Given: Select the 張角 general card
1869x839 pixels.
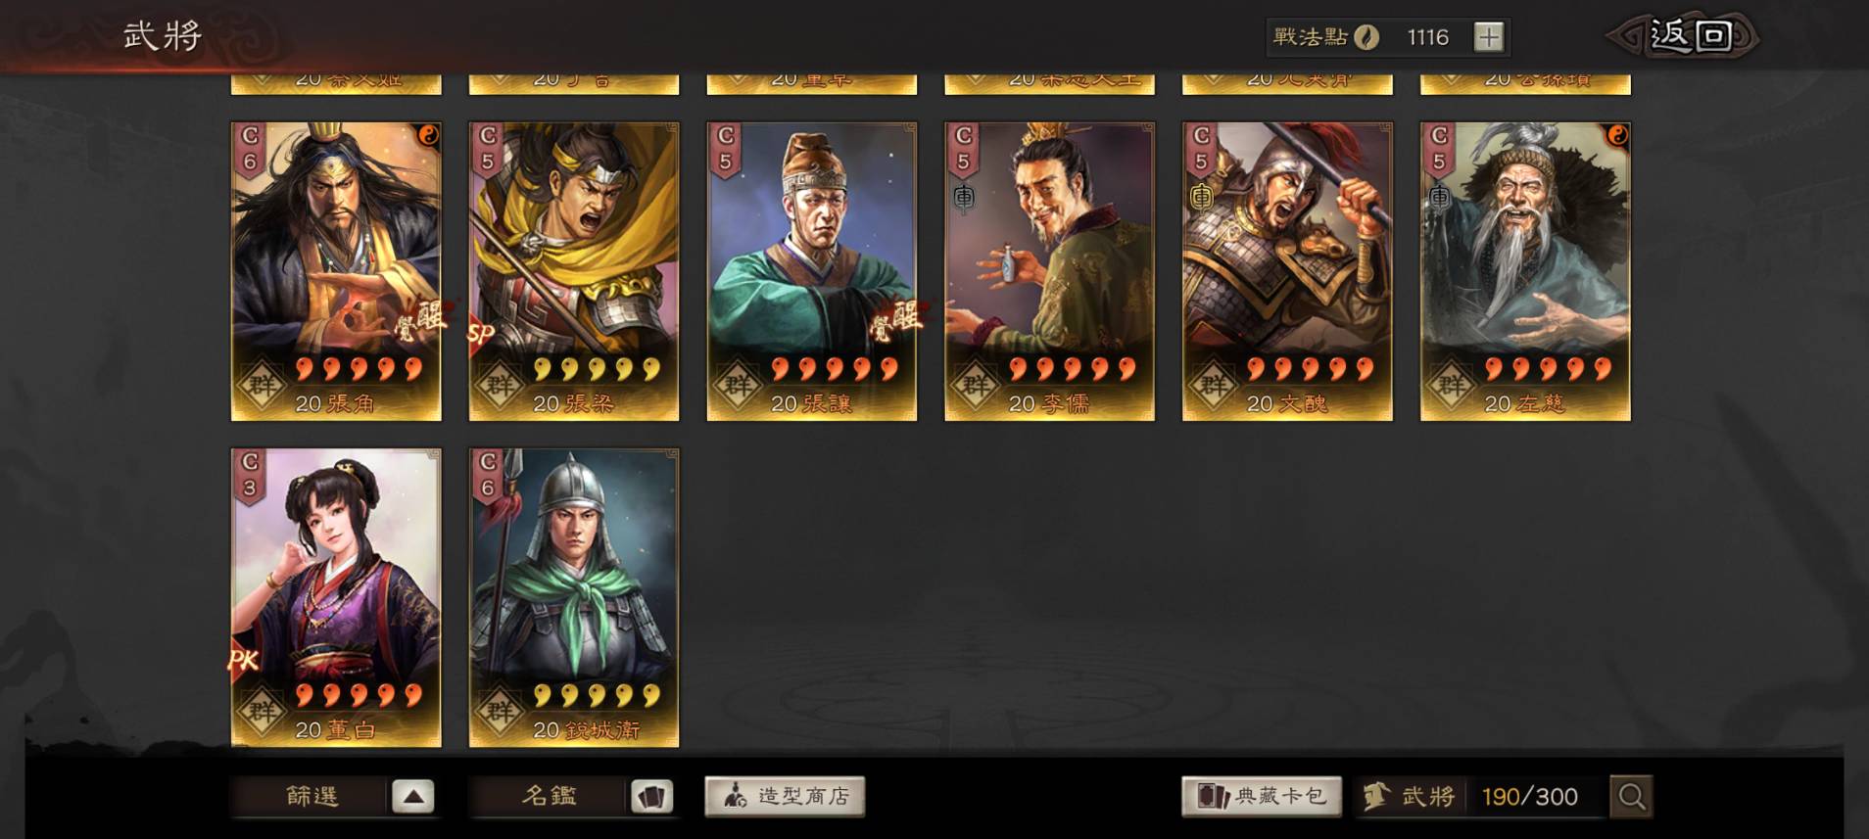Looking at the screenshot, I should tap(336, 271).
